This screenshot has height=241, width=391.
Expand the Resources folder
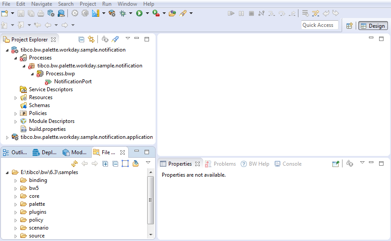pyautogui.click(x=15, y=98)
